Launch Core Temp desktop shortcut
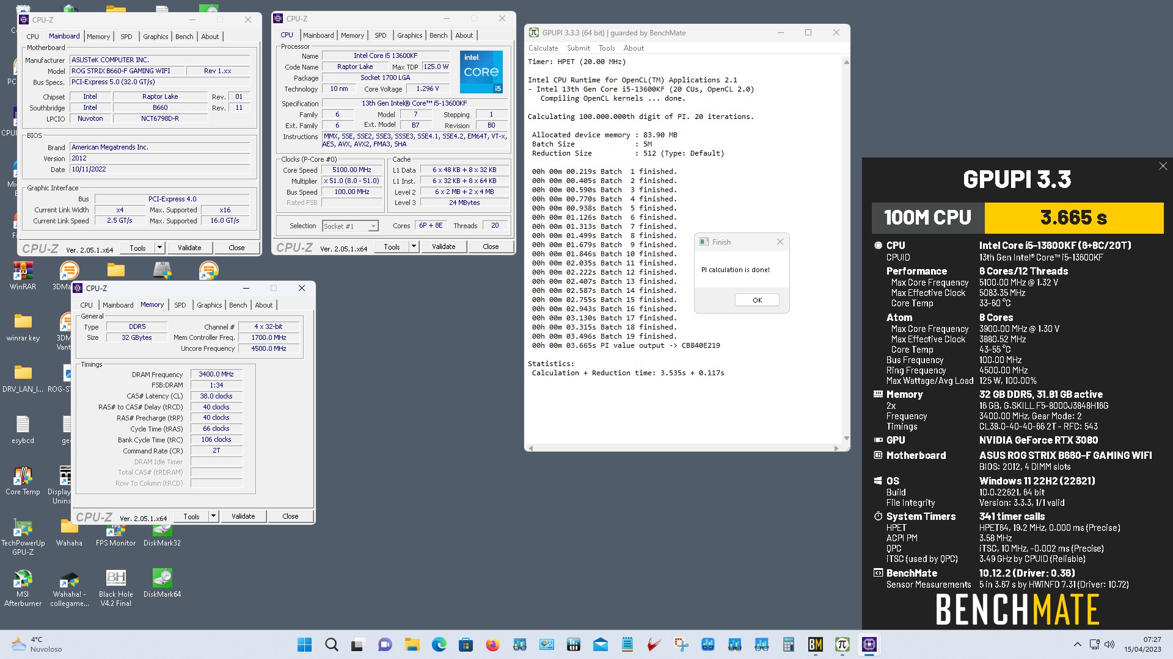Screen dimensions: 1173x659 point(23,480)
